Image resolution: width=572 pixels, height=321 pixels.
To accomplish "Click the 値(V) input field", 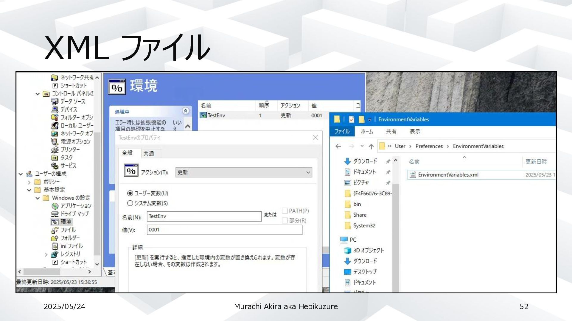I will point(224,230).
